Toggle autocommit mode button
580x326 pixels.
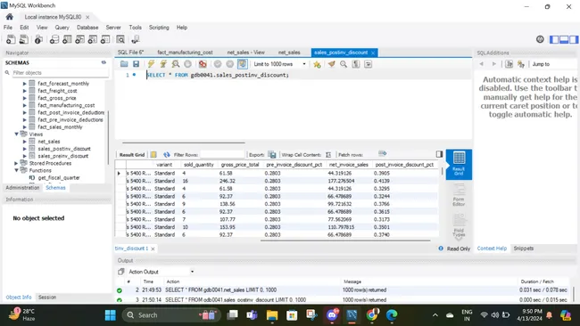point(243,64)
